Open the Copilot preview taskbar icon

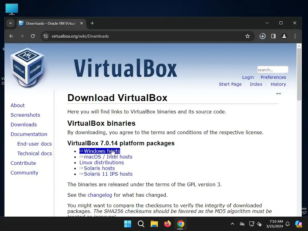(299, 224)
